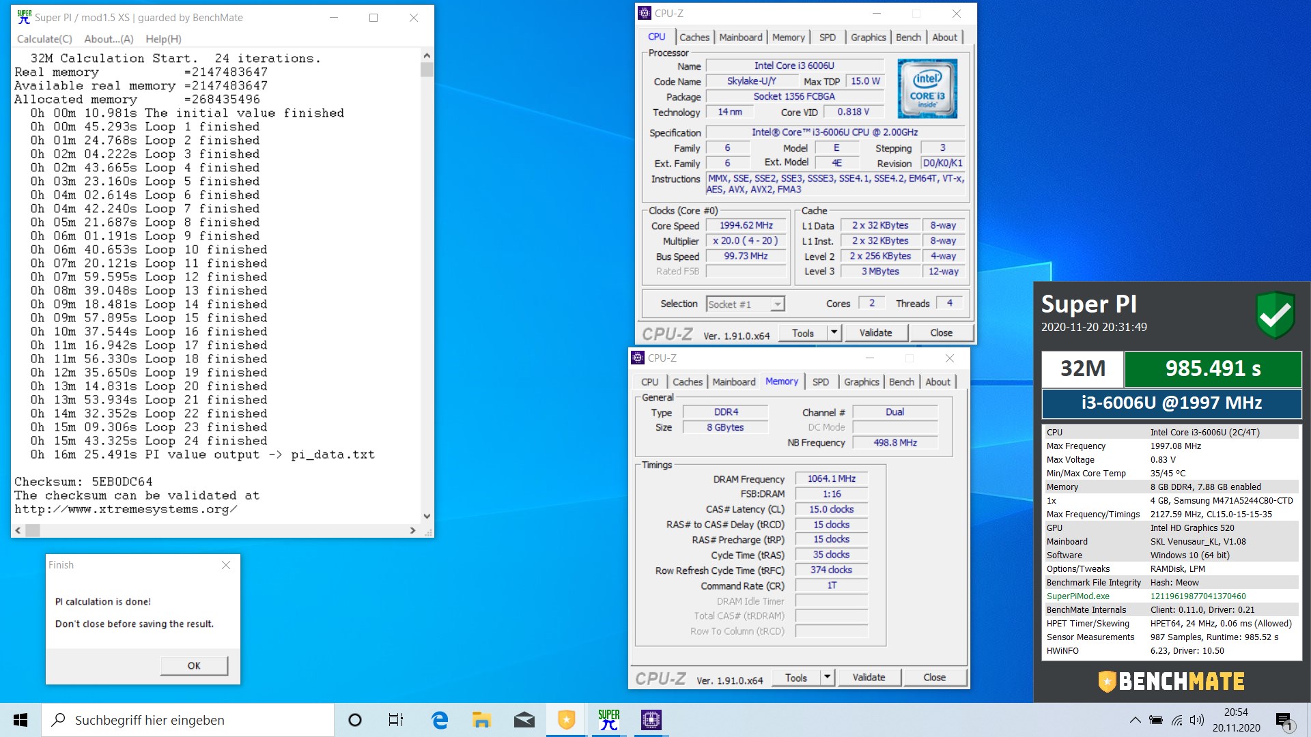
Task: Open the About...(A) menu in Super PI
Action: [109, 39]
